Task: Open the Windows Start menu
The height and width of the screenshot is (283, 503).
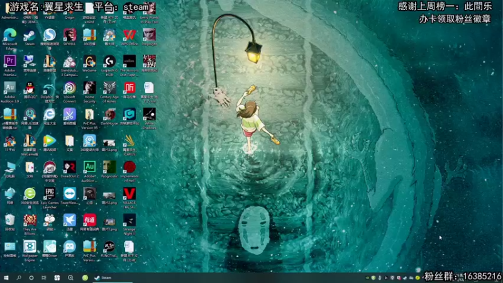Action: point(6,278)
